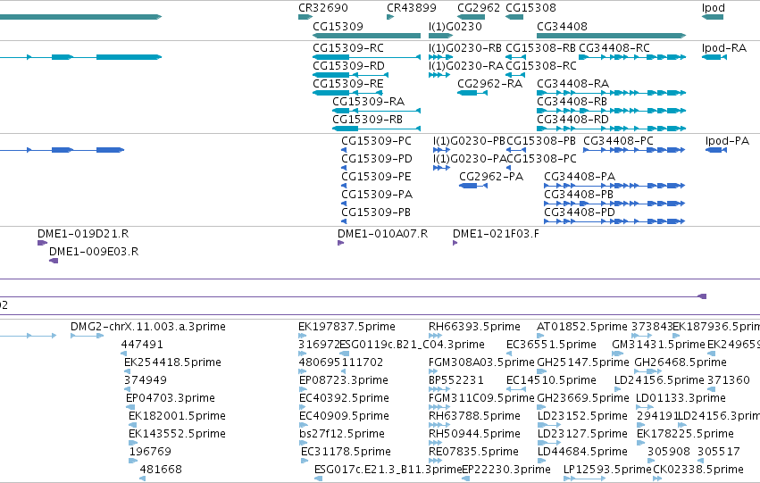Click EST BP552231

439,389
